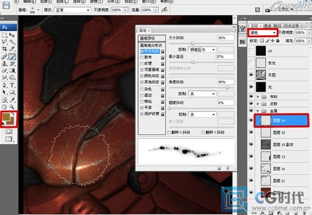Select the Blur tool
This screenshot has height=215, width=312.
pos(4,77)
